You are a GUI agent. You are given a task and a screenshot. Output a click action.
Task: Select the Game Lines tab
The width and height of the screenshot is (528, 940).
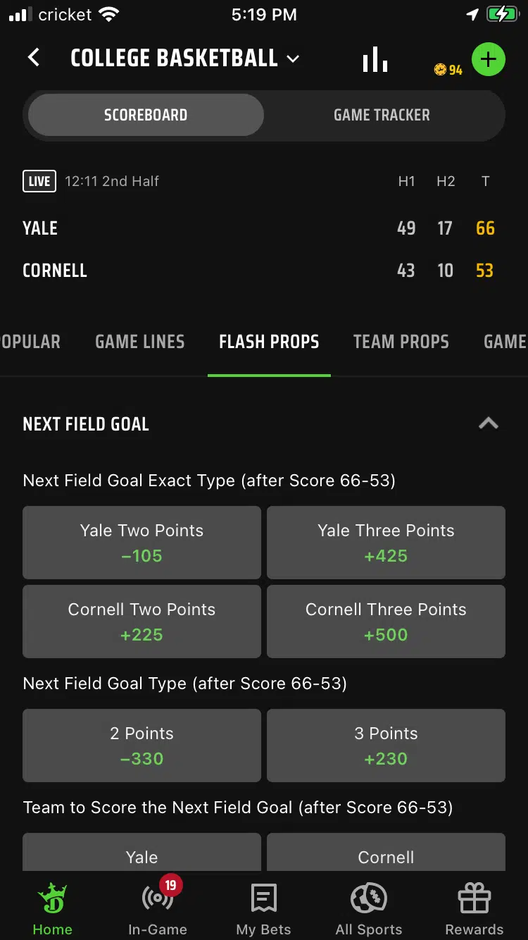click(139, 342)
